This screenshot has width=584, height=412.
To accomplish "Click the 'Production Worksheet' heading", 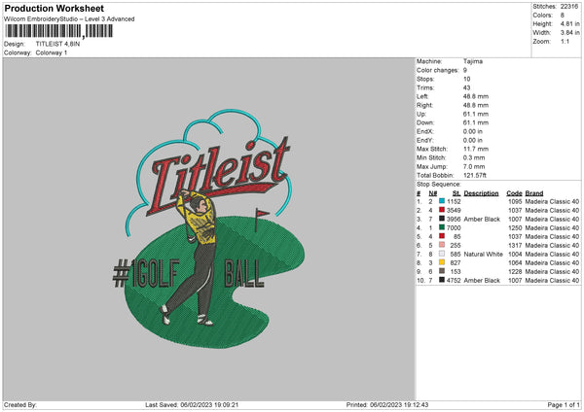I will coord(54,8).
